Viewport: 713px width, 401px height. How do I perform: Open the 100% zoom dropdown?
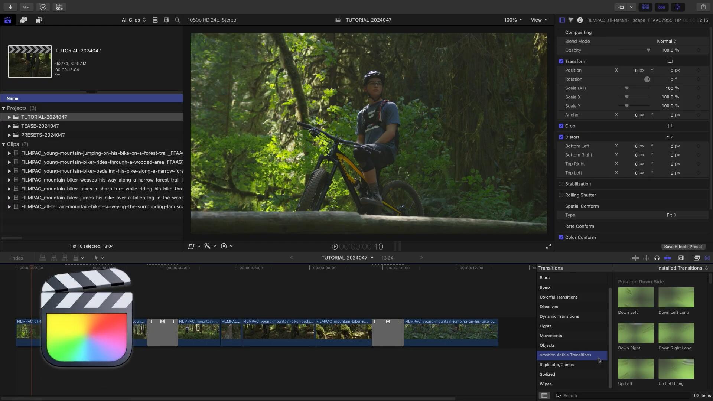[513, 20]
